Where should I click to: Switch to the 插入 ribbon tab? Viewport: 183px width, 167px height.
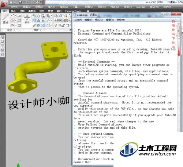tap(14, 11)
